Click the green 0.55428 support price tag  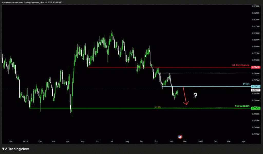256,108
